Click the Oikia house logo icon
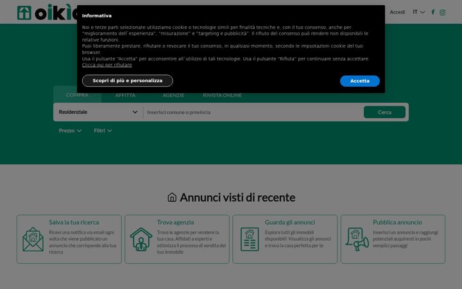Screen dimensions: 462x289 [24, 13]
